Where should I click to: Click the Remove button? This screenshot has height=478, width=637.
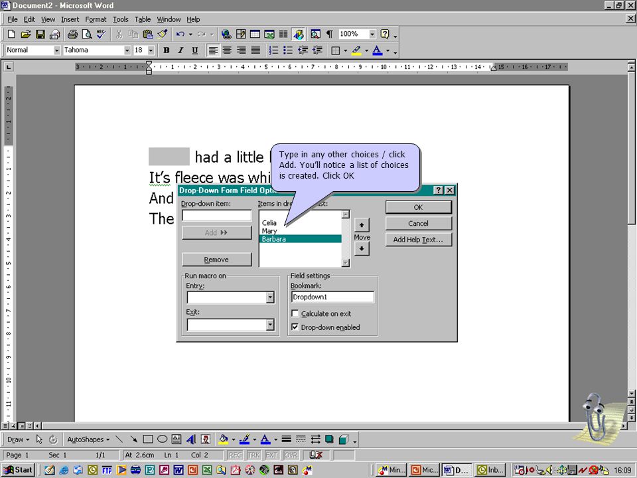pyautogui.click(x=216, y=260)
